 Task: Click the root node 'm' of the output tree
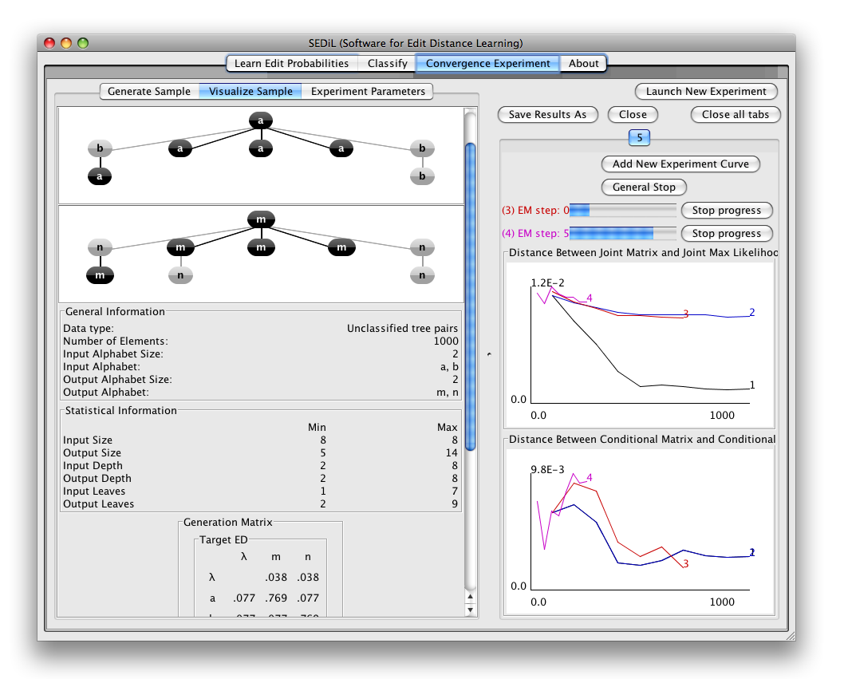[x=261, y=219]
